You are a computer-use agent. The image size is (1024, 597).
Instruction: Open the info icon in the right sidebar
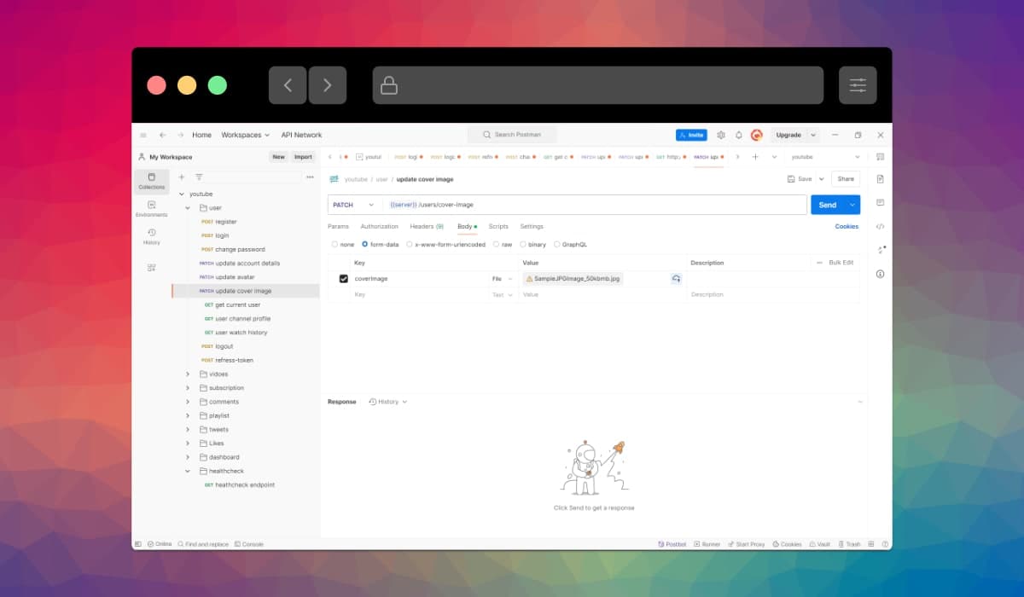(x=881, y=274)
